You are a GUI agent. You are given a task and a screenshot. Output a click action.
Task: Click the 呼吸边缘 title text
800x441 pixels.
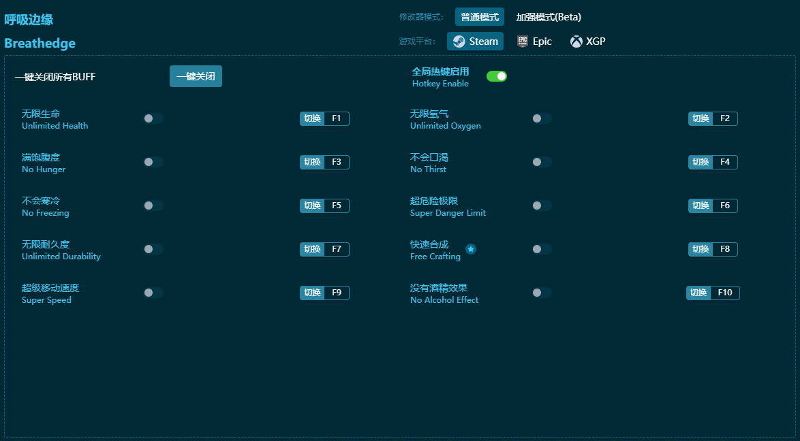coord(29,19)
